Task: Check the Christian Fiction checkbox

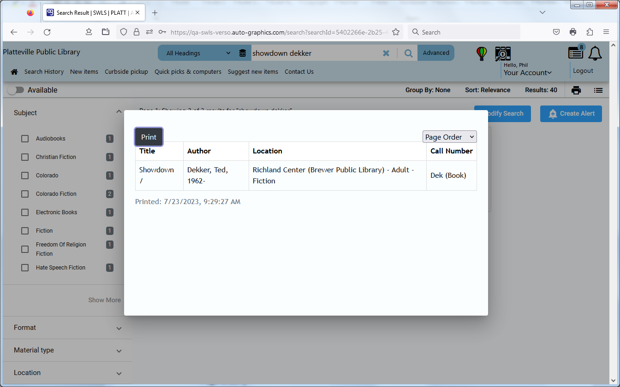Action: tap(25, 157)
